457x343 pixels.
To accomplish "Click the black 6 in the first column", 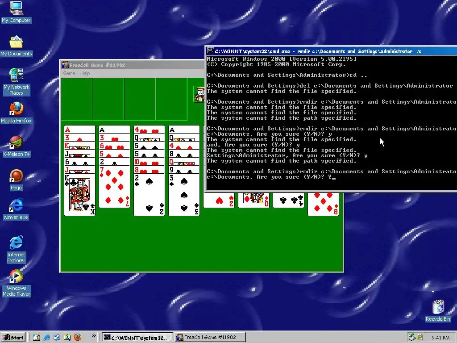I will [x=79, y=162].
